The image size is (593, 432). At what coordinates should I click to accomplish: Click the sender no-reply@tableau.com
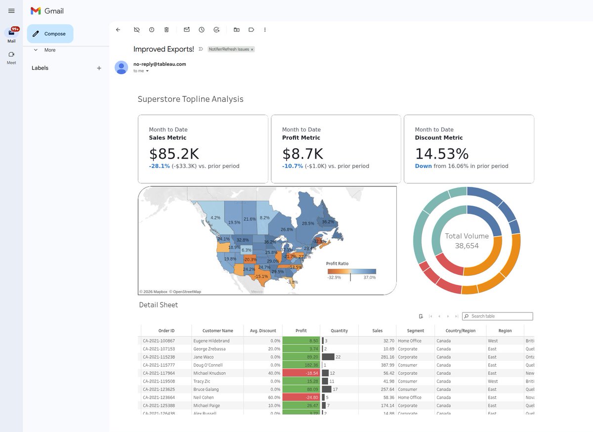pyautogui.click(x=160, y=64)
